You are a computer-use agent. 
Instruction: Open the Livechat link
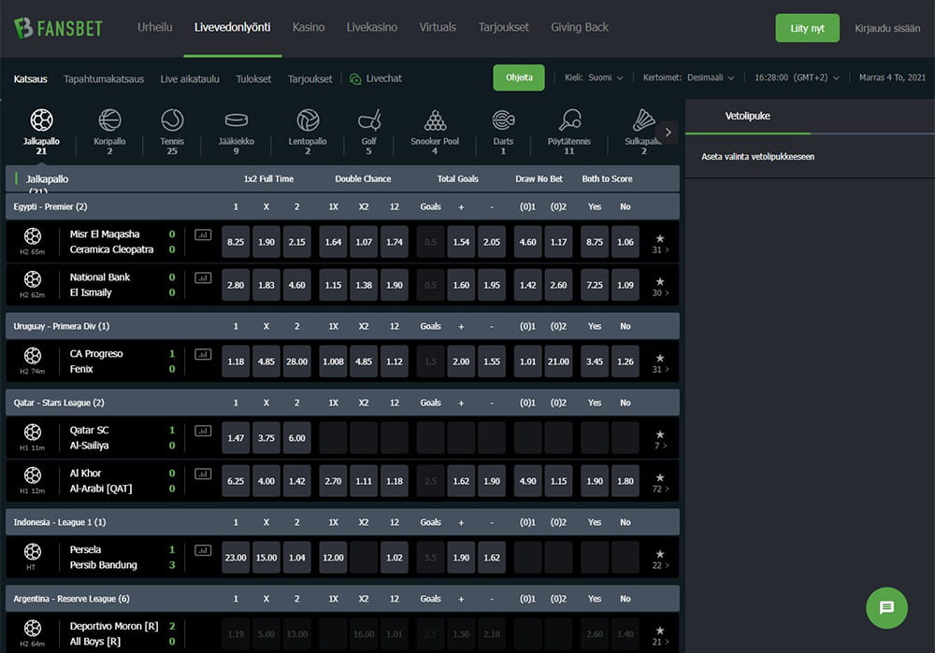[x=376, y=78]
